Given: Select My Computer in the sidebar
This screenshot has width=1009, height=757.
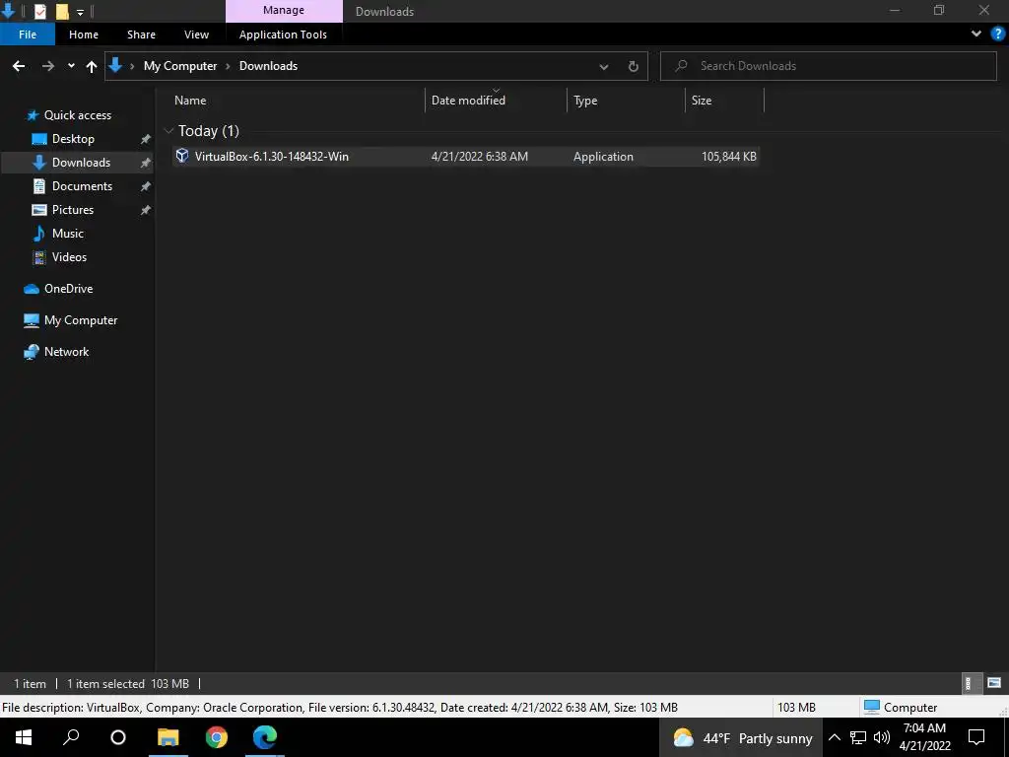Looking at the screenshot, I should (81, 320).
